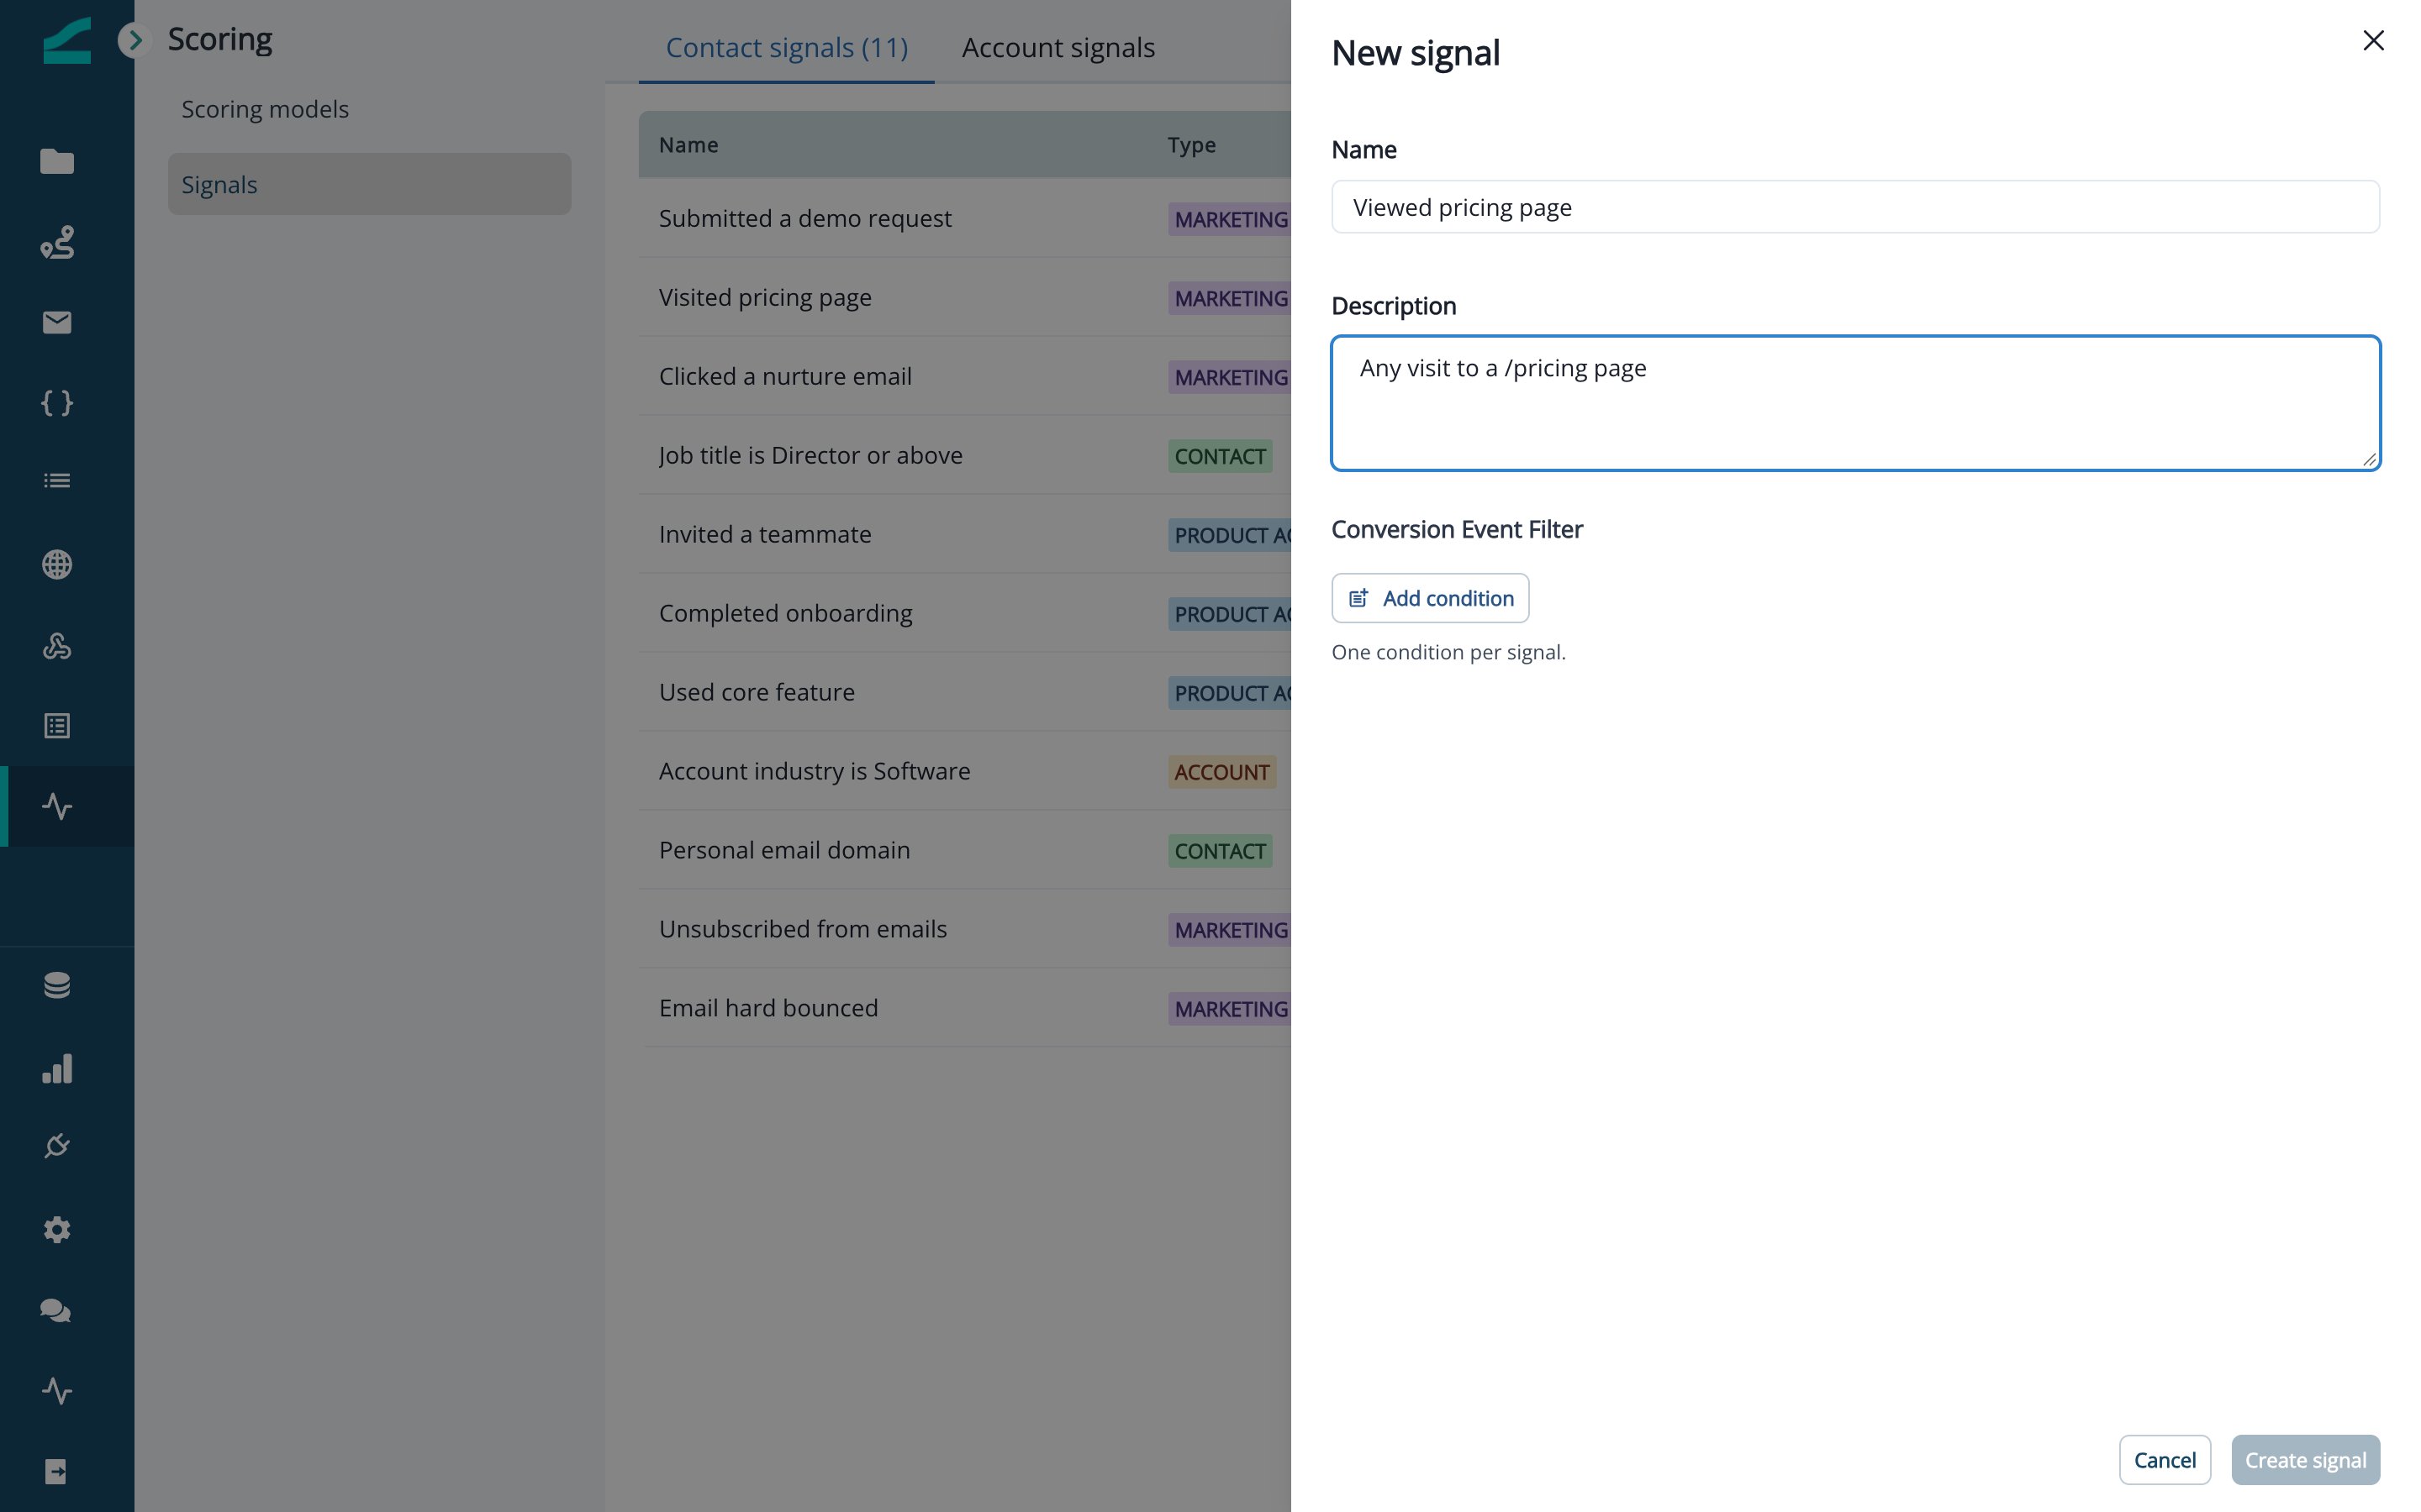2421x1512 pixels.
Task: Open the list lines icon in sidebar
Action: click(x=57, y=481)
